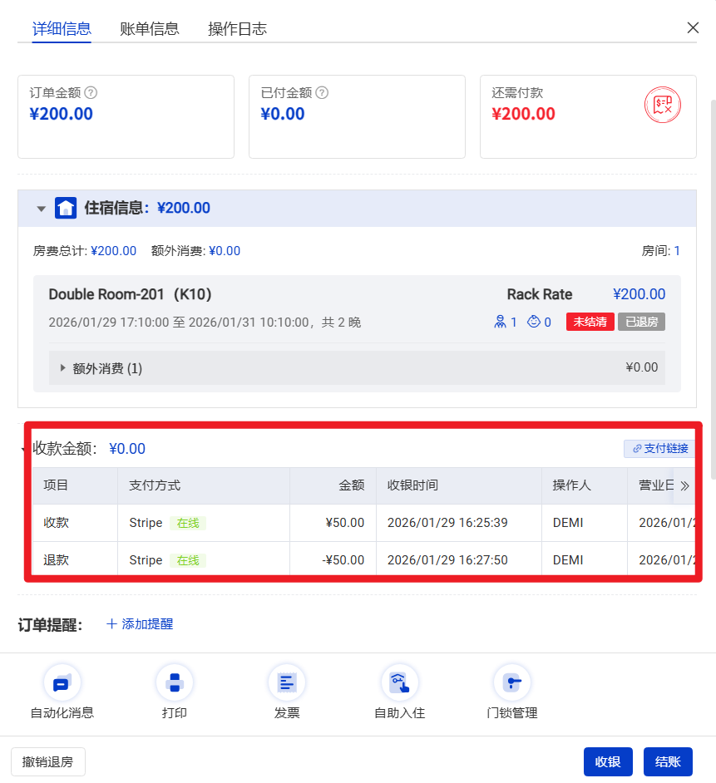Click the 添加提醒 link
This screenshot has height=783, width=716.
pyautogui.click(x=140, y=623)
